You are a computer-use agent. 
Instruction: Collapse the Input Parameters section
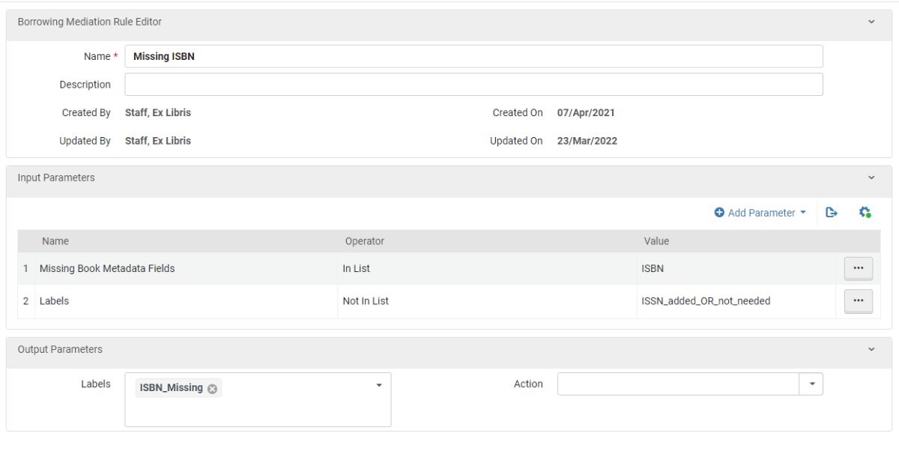871,178
